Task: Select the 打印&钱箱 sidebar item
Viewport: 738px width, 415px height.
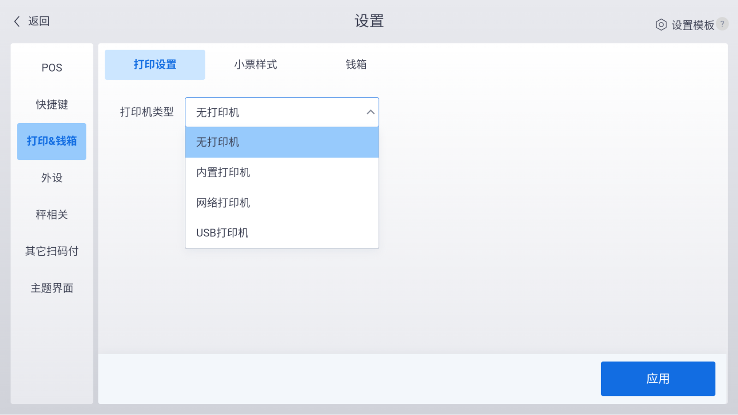Action: pyautogui.click(x=52, y=141)
